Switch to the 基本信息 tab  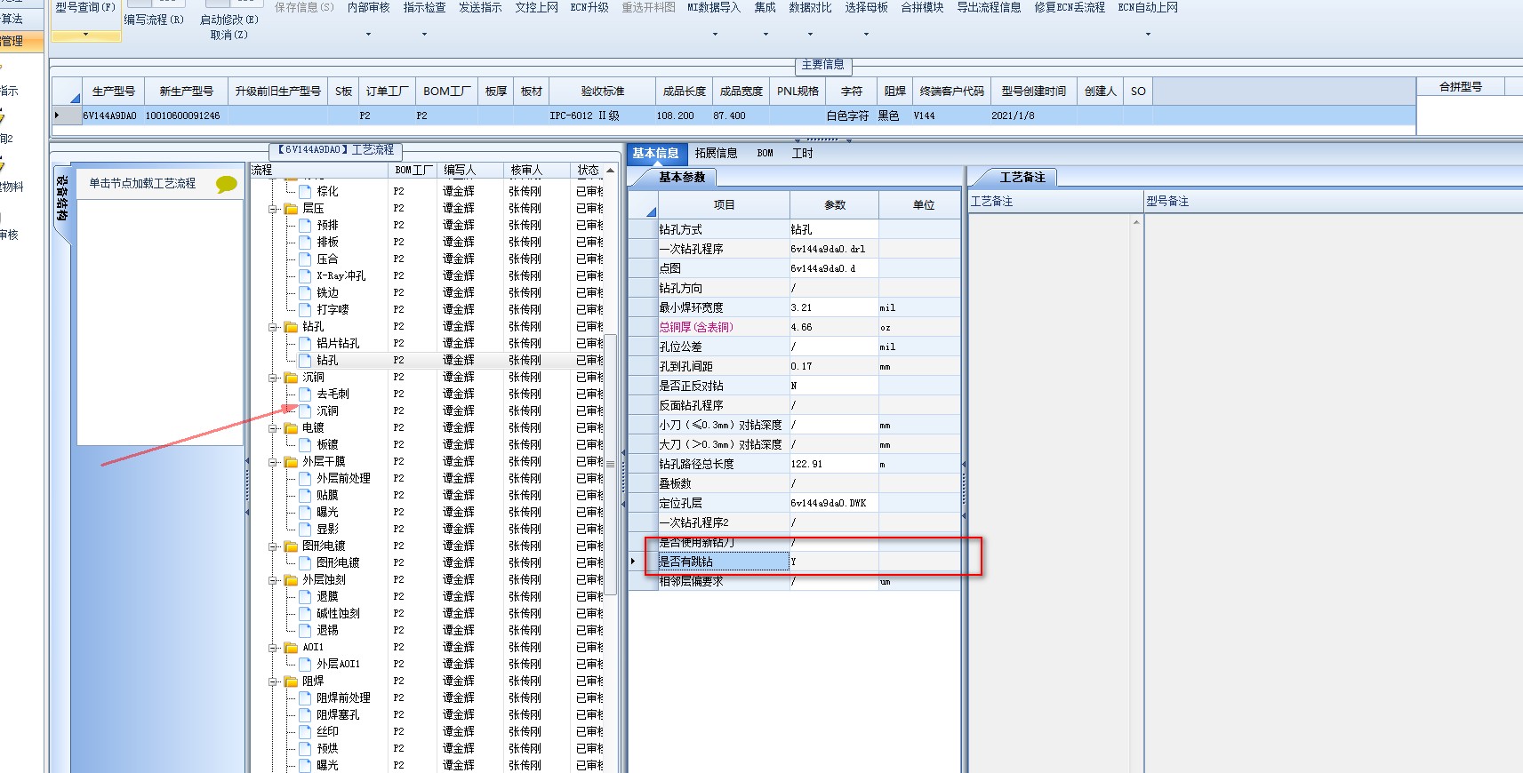click(x=655, y=153)
